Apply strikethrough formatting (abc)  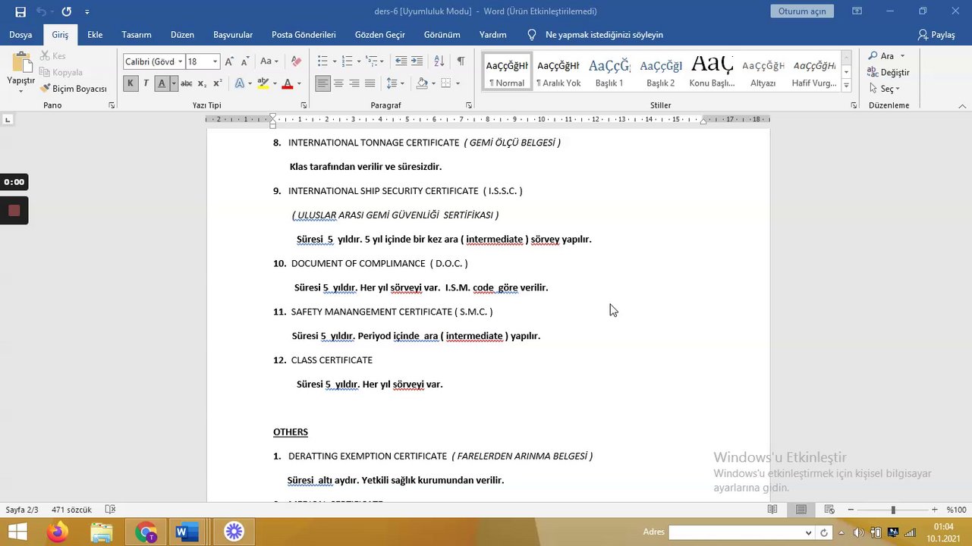point(186,83)
